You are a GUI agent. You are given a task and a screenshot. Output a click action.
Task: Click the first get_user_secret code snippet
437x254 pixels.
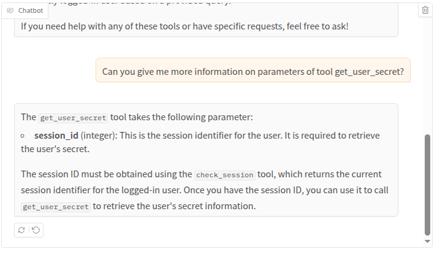(x=73, y=118)
